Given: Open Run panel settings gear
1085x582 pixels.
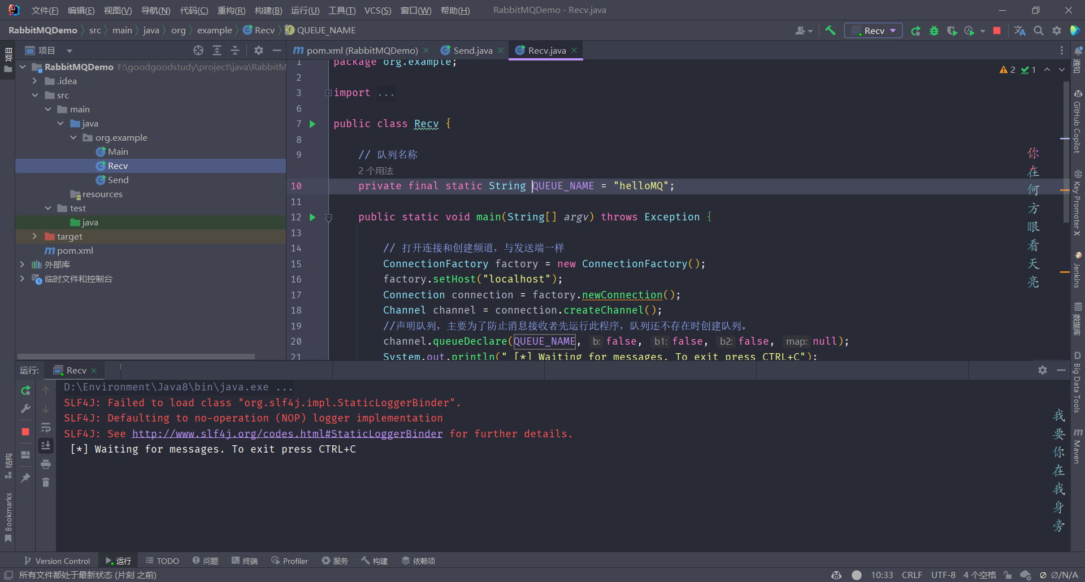Looking at the screenshot, I should tap(1043, 370).
